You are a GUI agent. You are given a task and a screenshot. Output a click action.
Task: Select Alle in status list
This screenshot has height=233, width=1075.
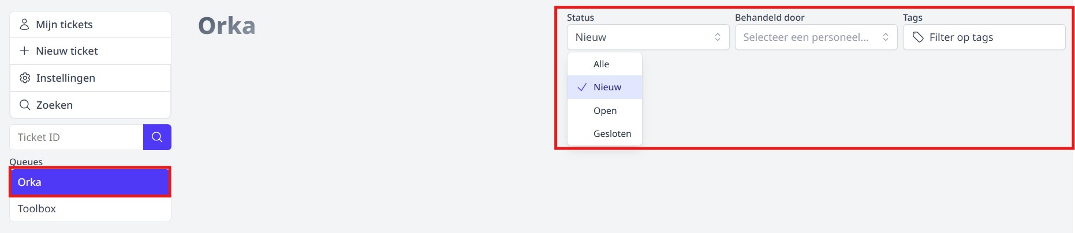(602, 64)
